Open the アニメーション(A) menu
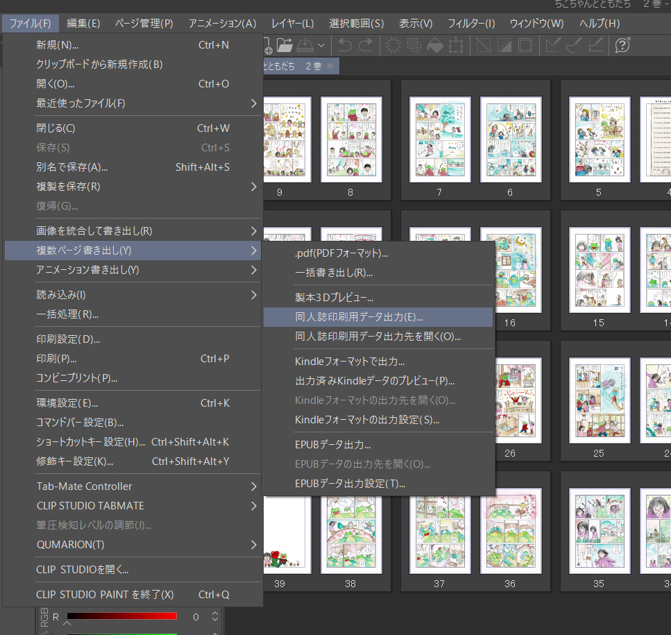 pyautogui.click(x=223, y=23)
